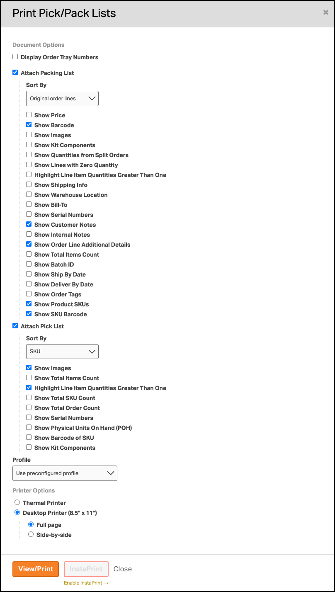Open the Use preconfigured profile dropdown
Viewport: 335px width, 592px height.
pos(65,473)
